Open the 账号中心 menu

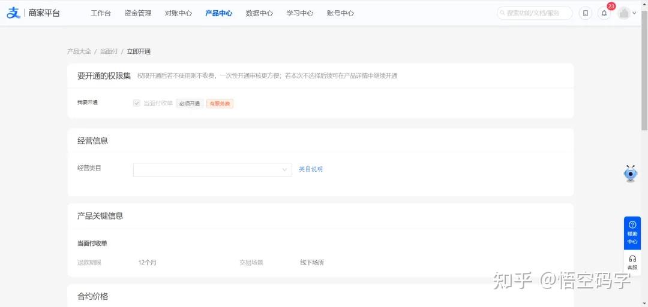(x=341, y=13)
